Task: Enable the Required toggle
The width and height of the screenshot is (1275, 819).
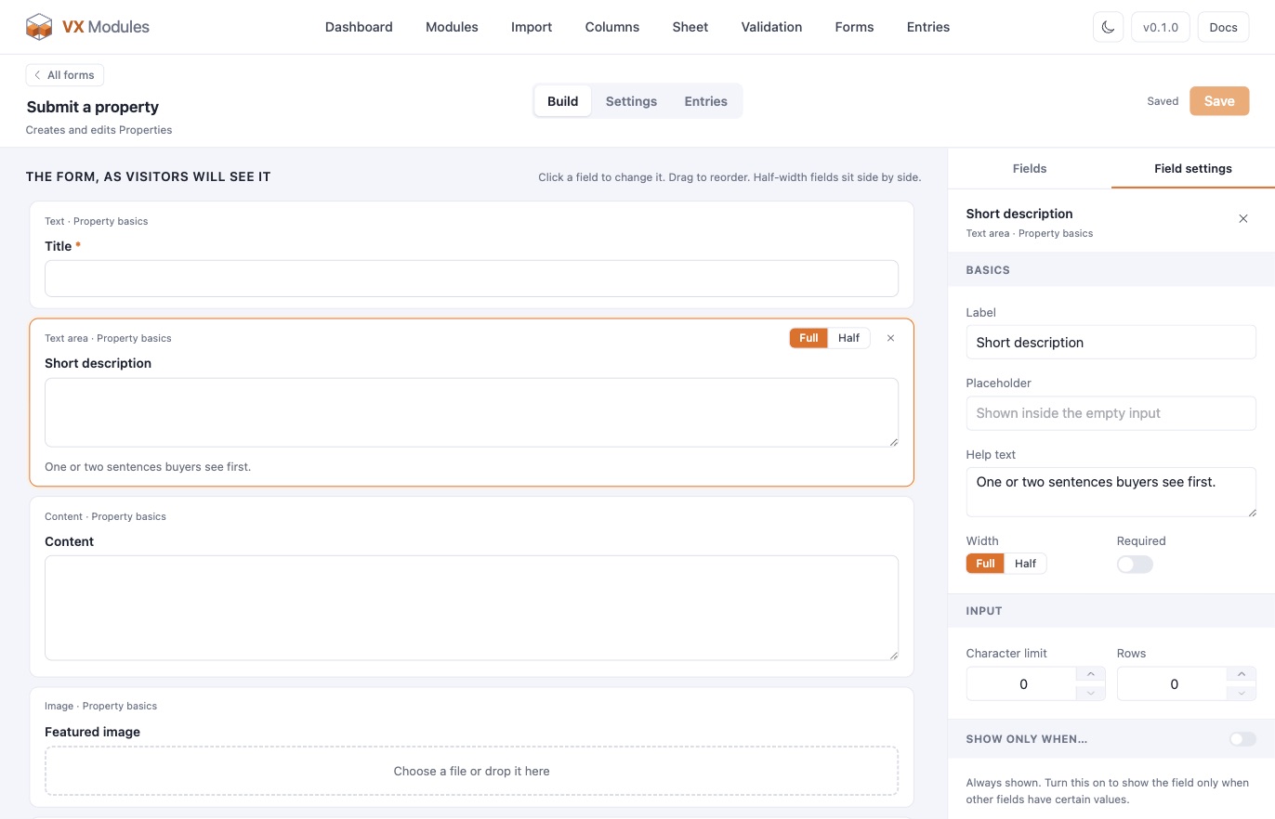Action: point(1135,565)
